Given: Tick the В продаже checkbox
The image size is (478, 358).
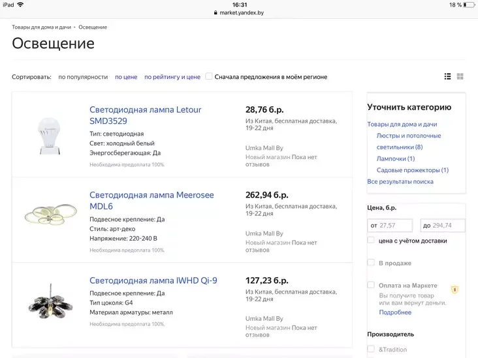Looking at the screenshot, I should click(371, 263).
